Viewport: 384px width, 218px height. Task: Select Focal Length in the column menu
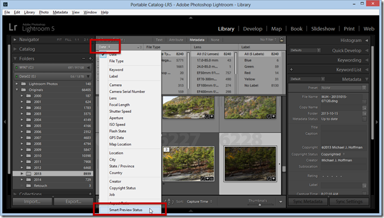pyautogui.click(x=119, y=105)
